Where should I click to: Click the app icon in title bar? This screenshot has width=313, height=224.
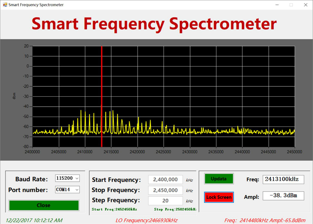tap(4, 5)
